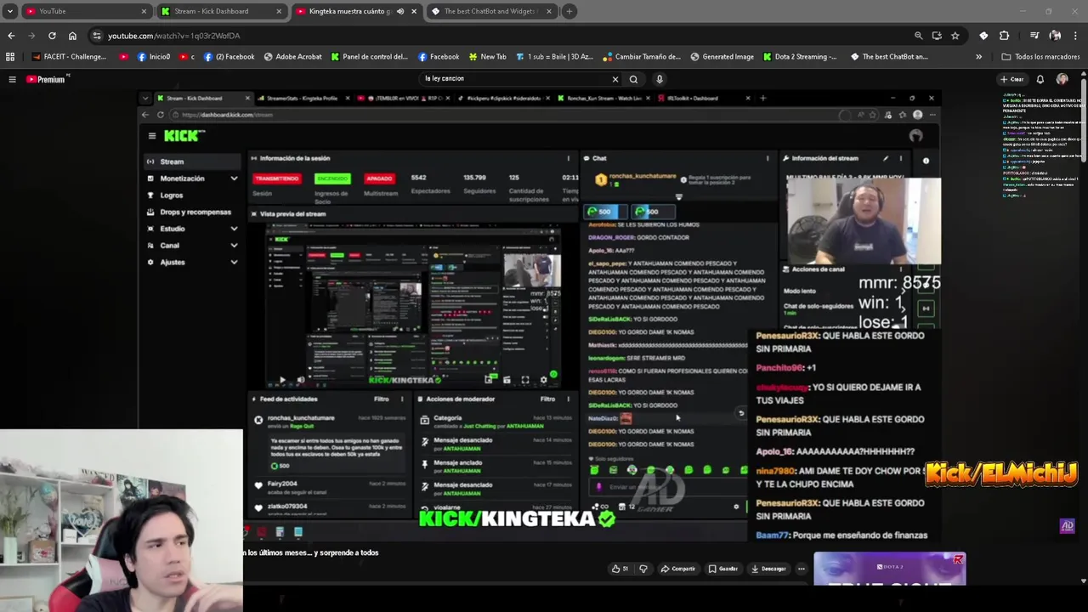The width and height of the screenshot is (1088, 612).
Task: Open site information icon in address bar
Action: (97, 36)
